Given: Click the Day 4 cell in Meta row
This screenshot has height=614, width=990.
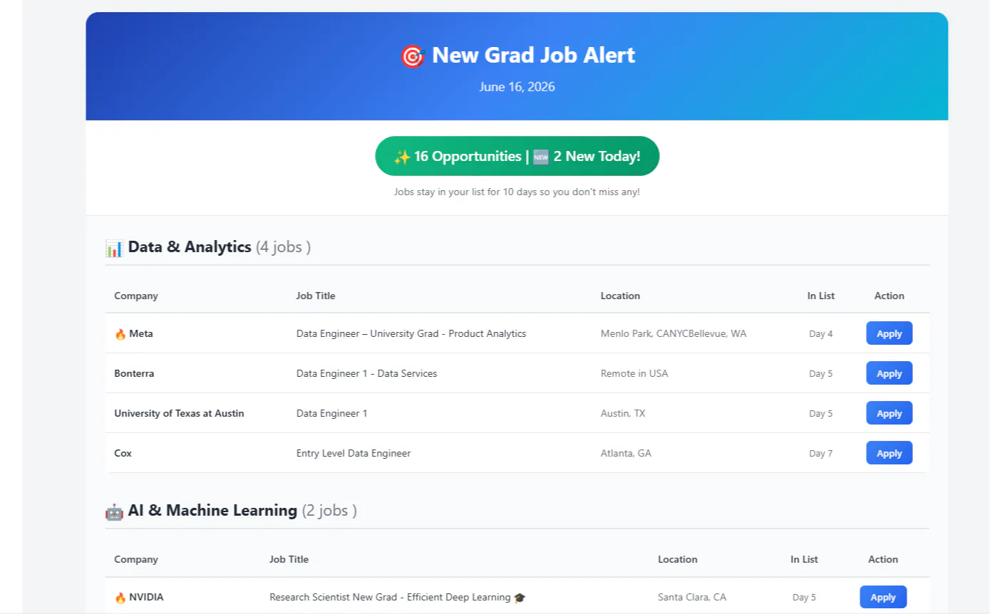Looking at the screenshot, I should click(820, 333).
